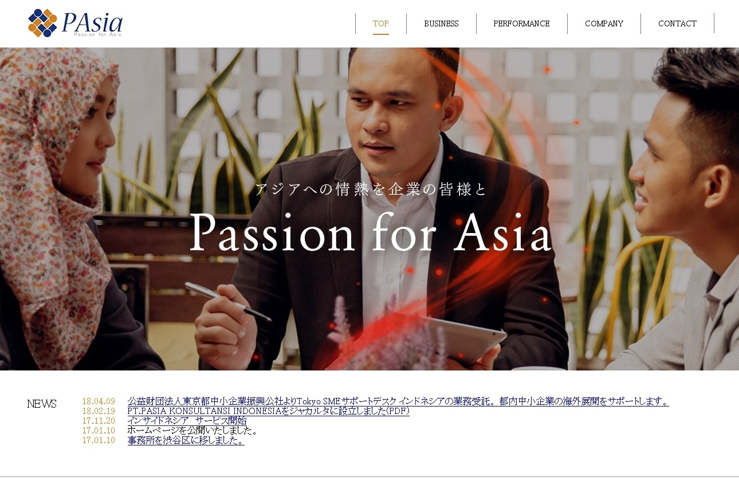This screenshot has height=493, width=739.
Task: Click the PAsia 'Passion for Asia' logo text
Action: point(92,24)
